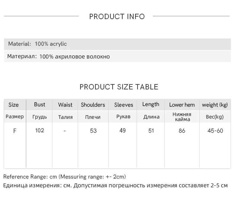Select the Bust column header

(40, 104)
